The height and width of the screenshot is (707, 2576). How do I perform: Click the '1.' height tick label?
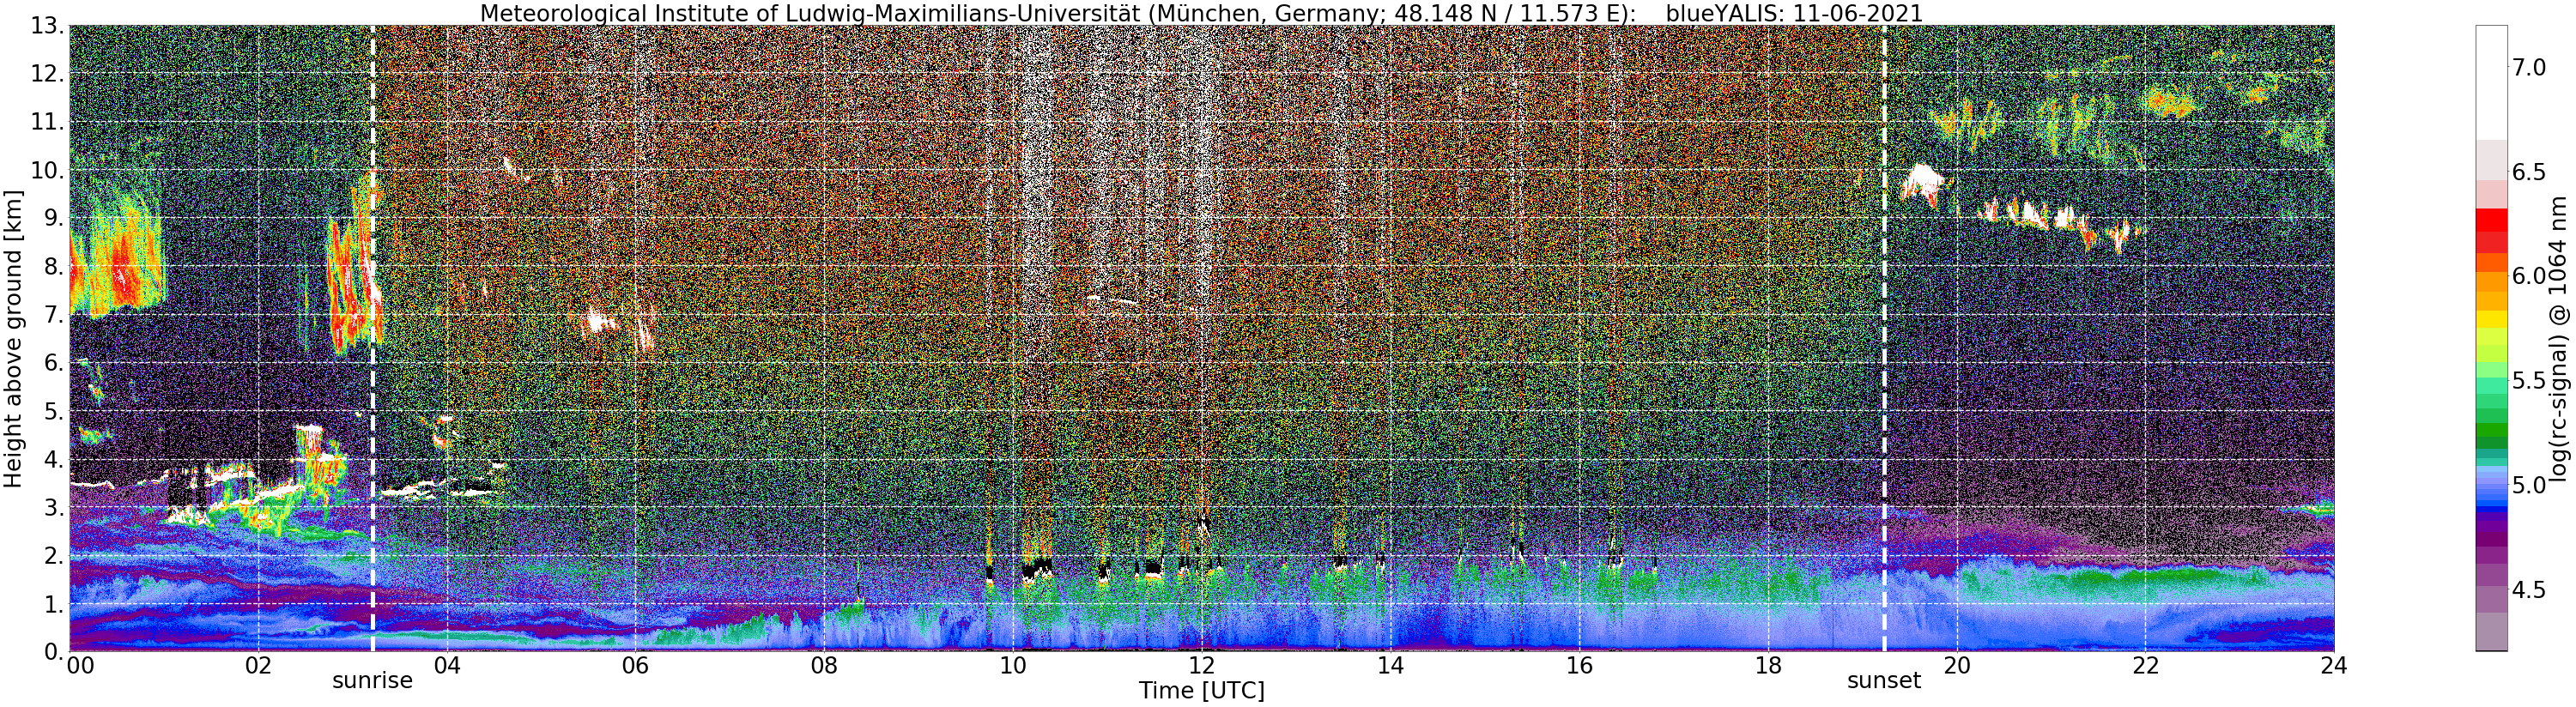(x=54, y=604)
